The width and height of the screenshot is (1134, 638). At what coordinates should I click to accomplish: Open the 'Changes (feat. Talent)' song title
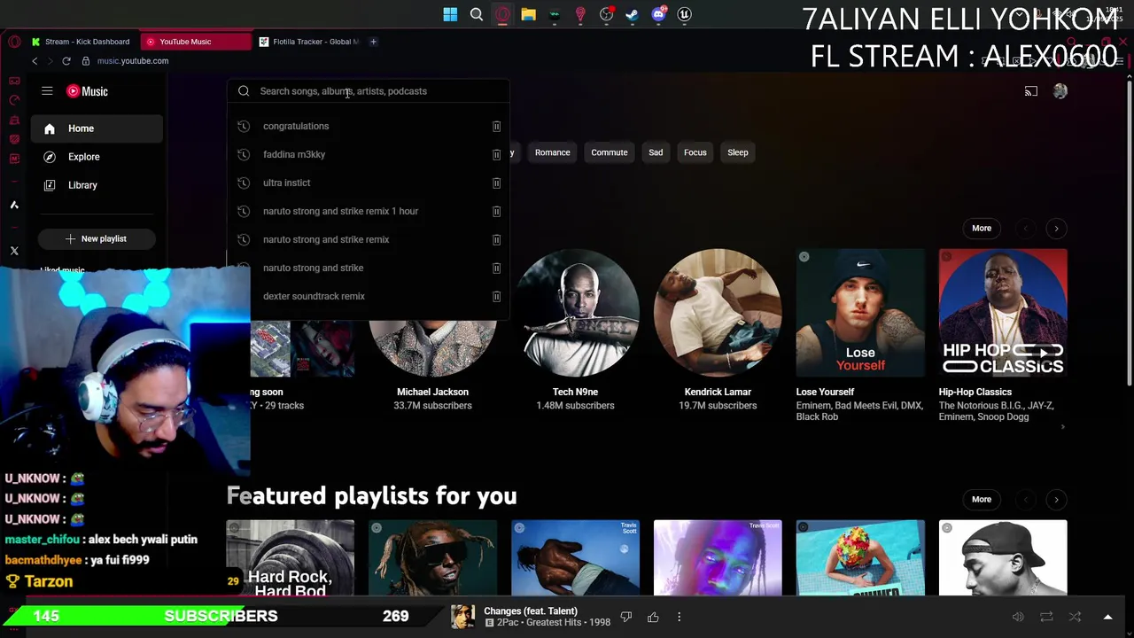click(x=531, y=611)
